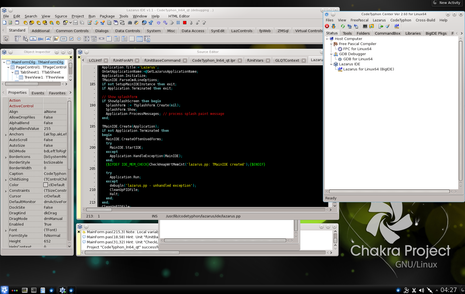The width and height of the screenshot is (465, 294).
Task: Click the Toggle Form/Unit toolbar icon
Action: 122,23
